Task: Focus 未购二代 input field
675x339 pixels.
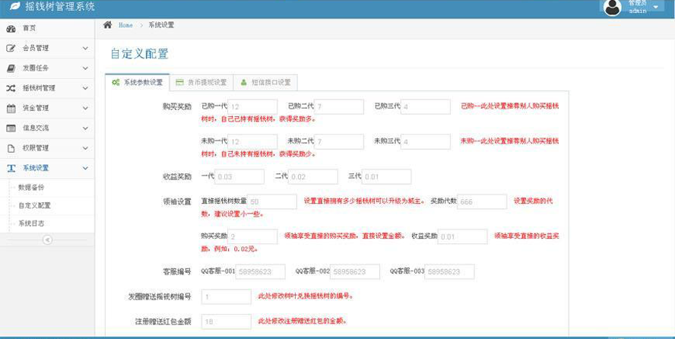Action: (339, 141)
